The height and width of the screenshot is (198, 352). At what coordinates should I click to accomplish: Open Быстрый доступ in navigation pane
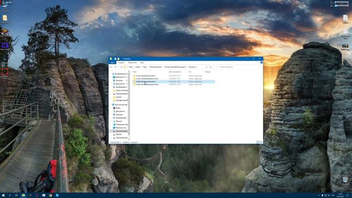(x=119, y=74)
